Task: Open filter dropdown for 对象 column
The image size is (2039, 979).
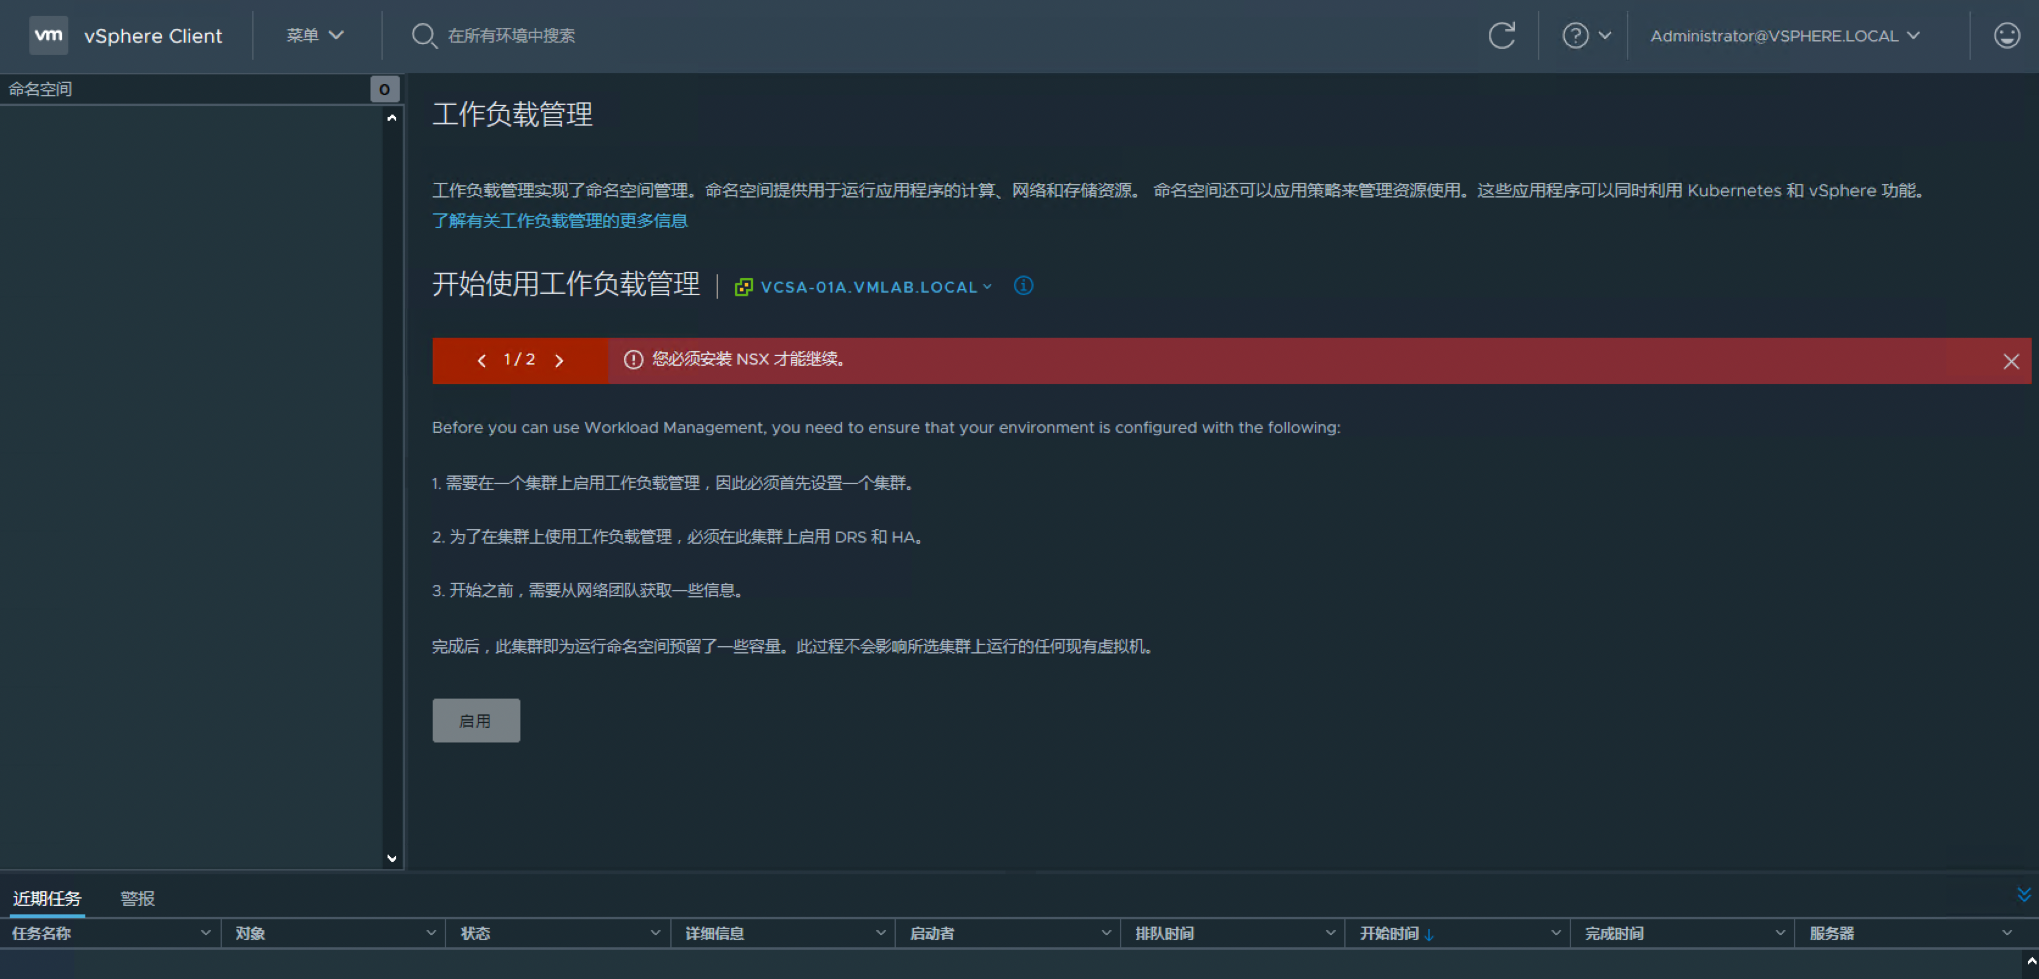Action: pos(431,933)
